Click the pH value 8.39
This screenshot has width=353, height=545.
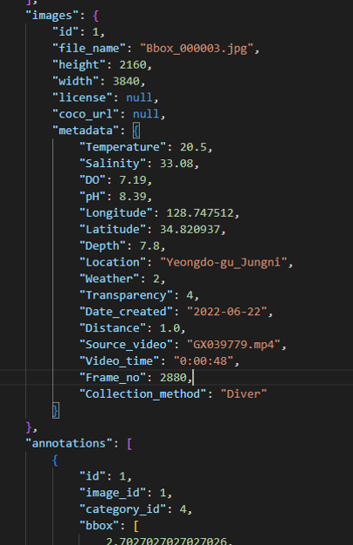(x=133, y=197)
